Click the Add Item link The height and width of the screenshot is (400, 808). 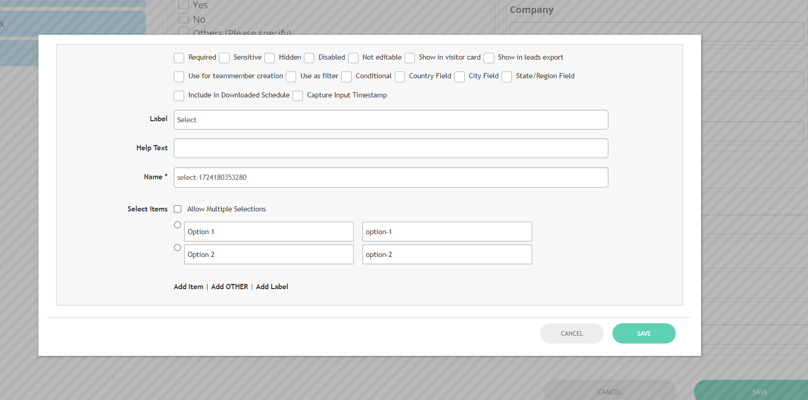(x=188, y=287)
